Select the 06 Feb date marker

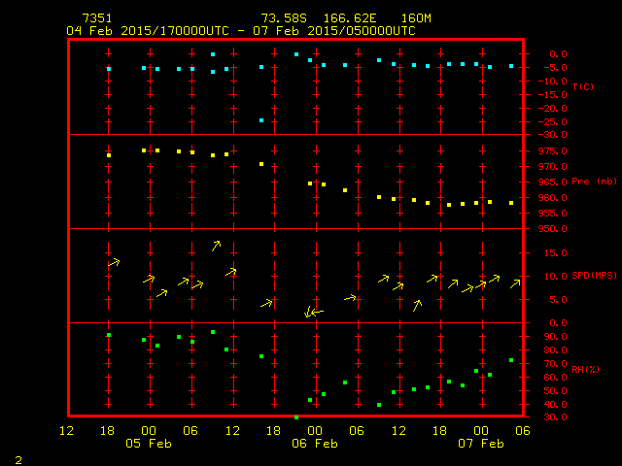[314, 443]
